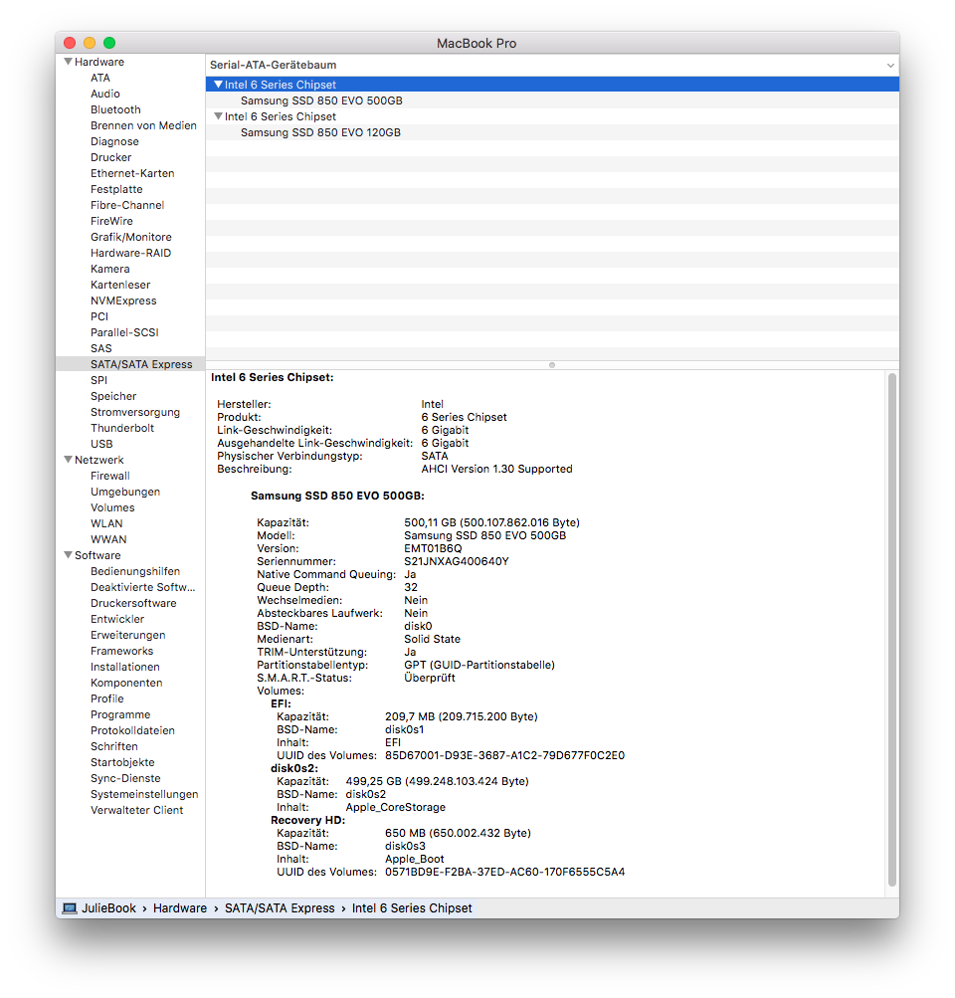Click Intel 6 Series Chipset in path bar
This screenshot has width=955, height=998.
point(412,908)
